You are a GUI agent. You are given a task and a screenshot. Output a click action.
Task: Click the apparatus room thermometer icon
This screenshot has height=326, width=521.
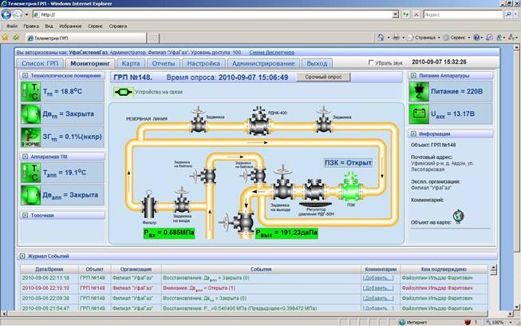click(x=30, y=173)
